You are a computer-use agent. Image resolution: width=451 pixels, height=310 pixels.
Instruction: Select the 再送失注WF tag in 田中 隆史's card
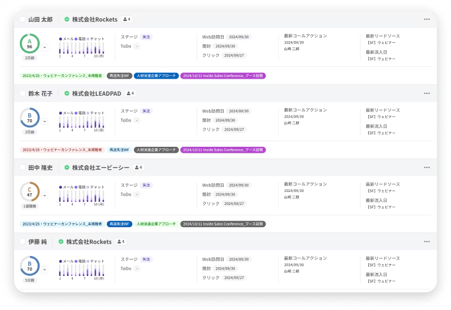coord(119,224)
